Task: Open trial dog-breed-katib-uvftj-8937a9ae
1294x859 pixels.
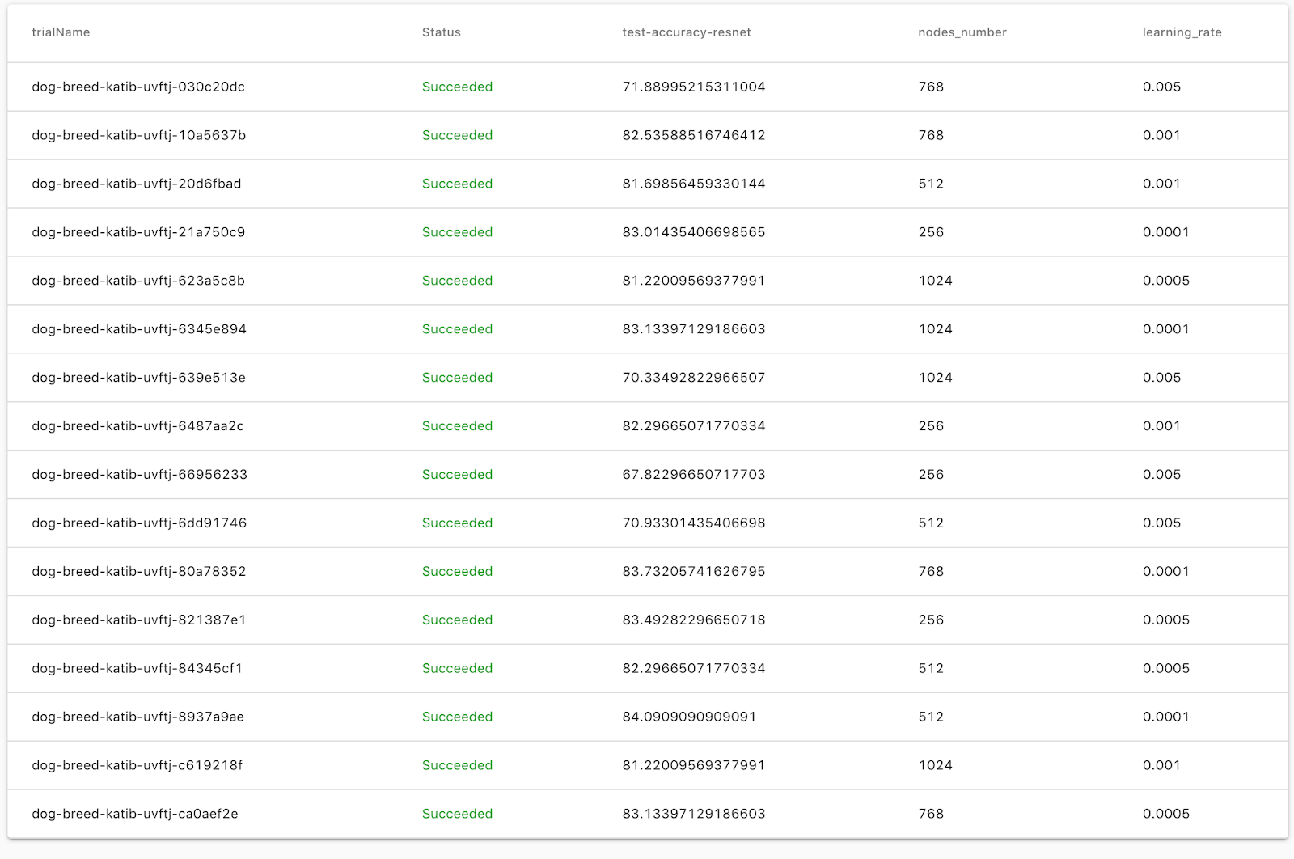Action: (x=137, y=717)
